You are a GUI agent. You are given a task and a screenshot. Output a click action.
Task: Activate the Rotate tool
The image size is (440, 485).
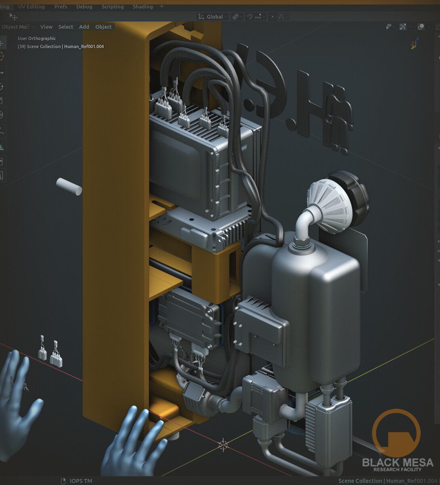coord(4,86)
